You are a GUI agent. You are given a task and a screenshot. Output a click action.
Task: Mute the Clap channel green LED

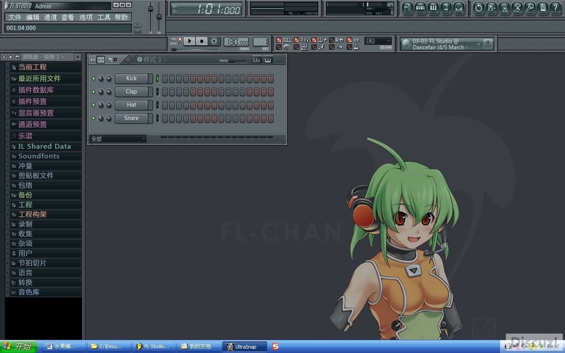click(94, 92)
